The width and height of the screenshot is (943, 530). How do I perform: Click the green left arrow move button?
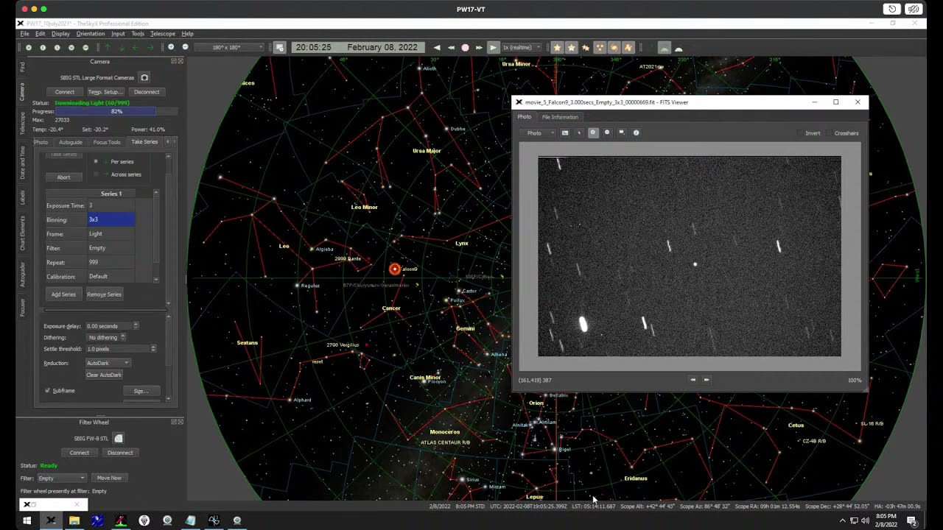(136, 47)
